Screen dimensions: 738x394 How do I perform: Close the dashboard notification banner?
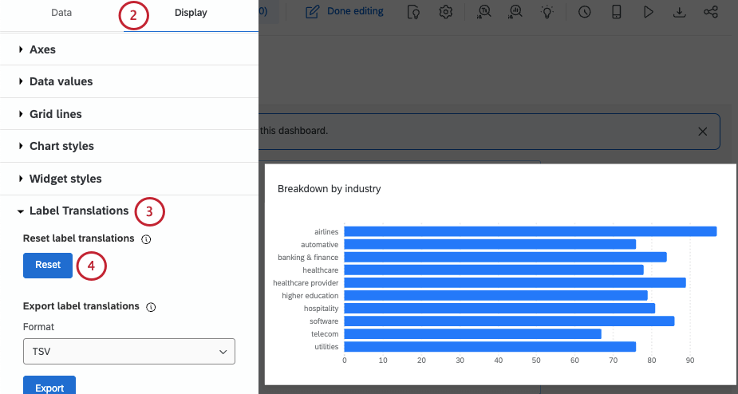click(702, 132)
